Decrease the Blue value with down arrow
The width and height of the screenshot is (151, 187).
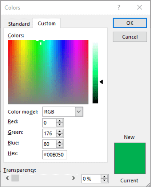pos(60,146)
